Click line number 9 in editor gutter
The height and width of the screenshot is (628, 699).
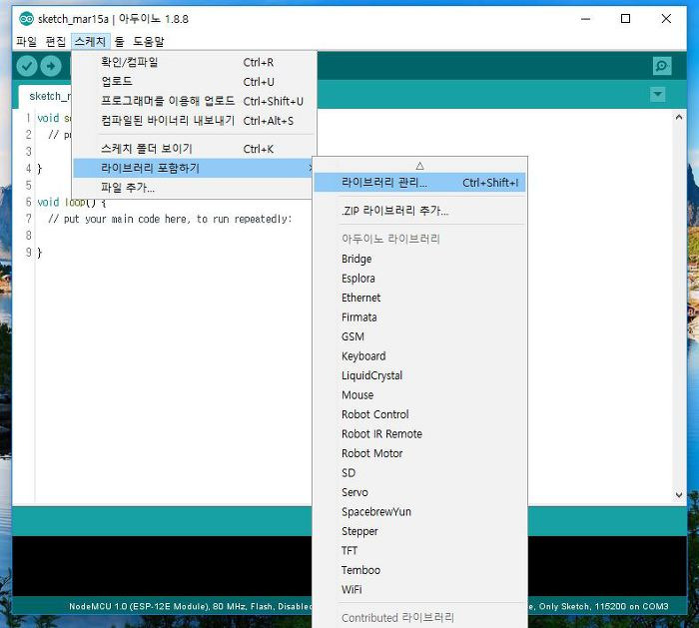(x=29, y=253)
